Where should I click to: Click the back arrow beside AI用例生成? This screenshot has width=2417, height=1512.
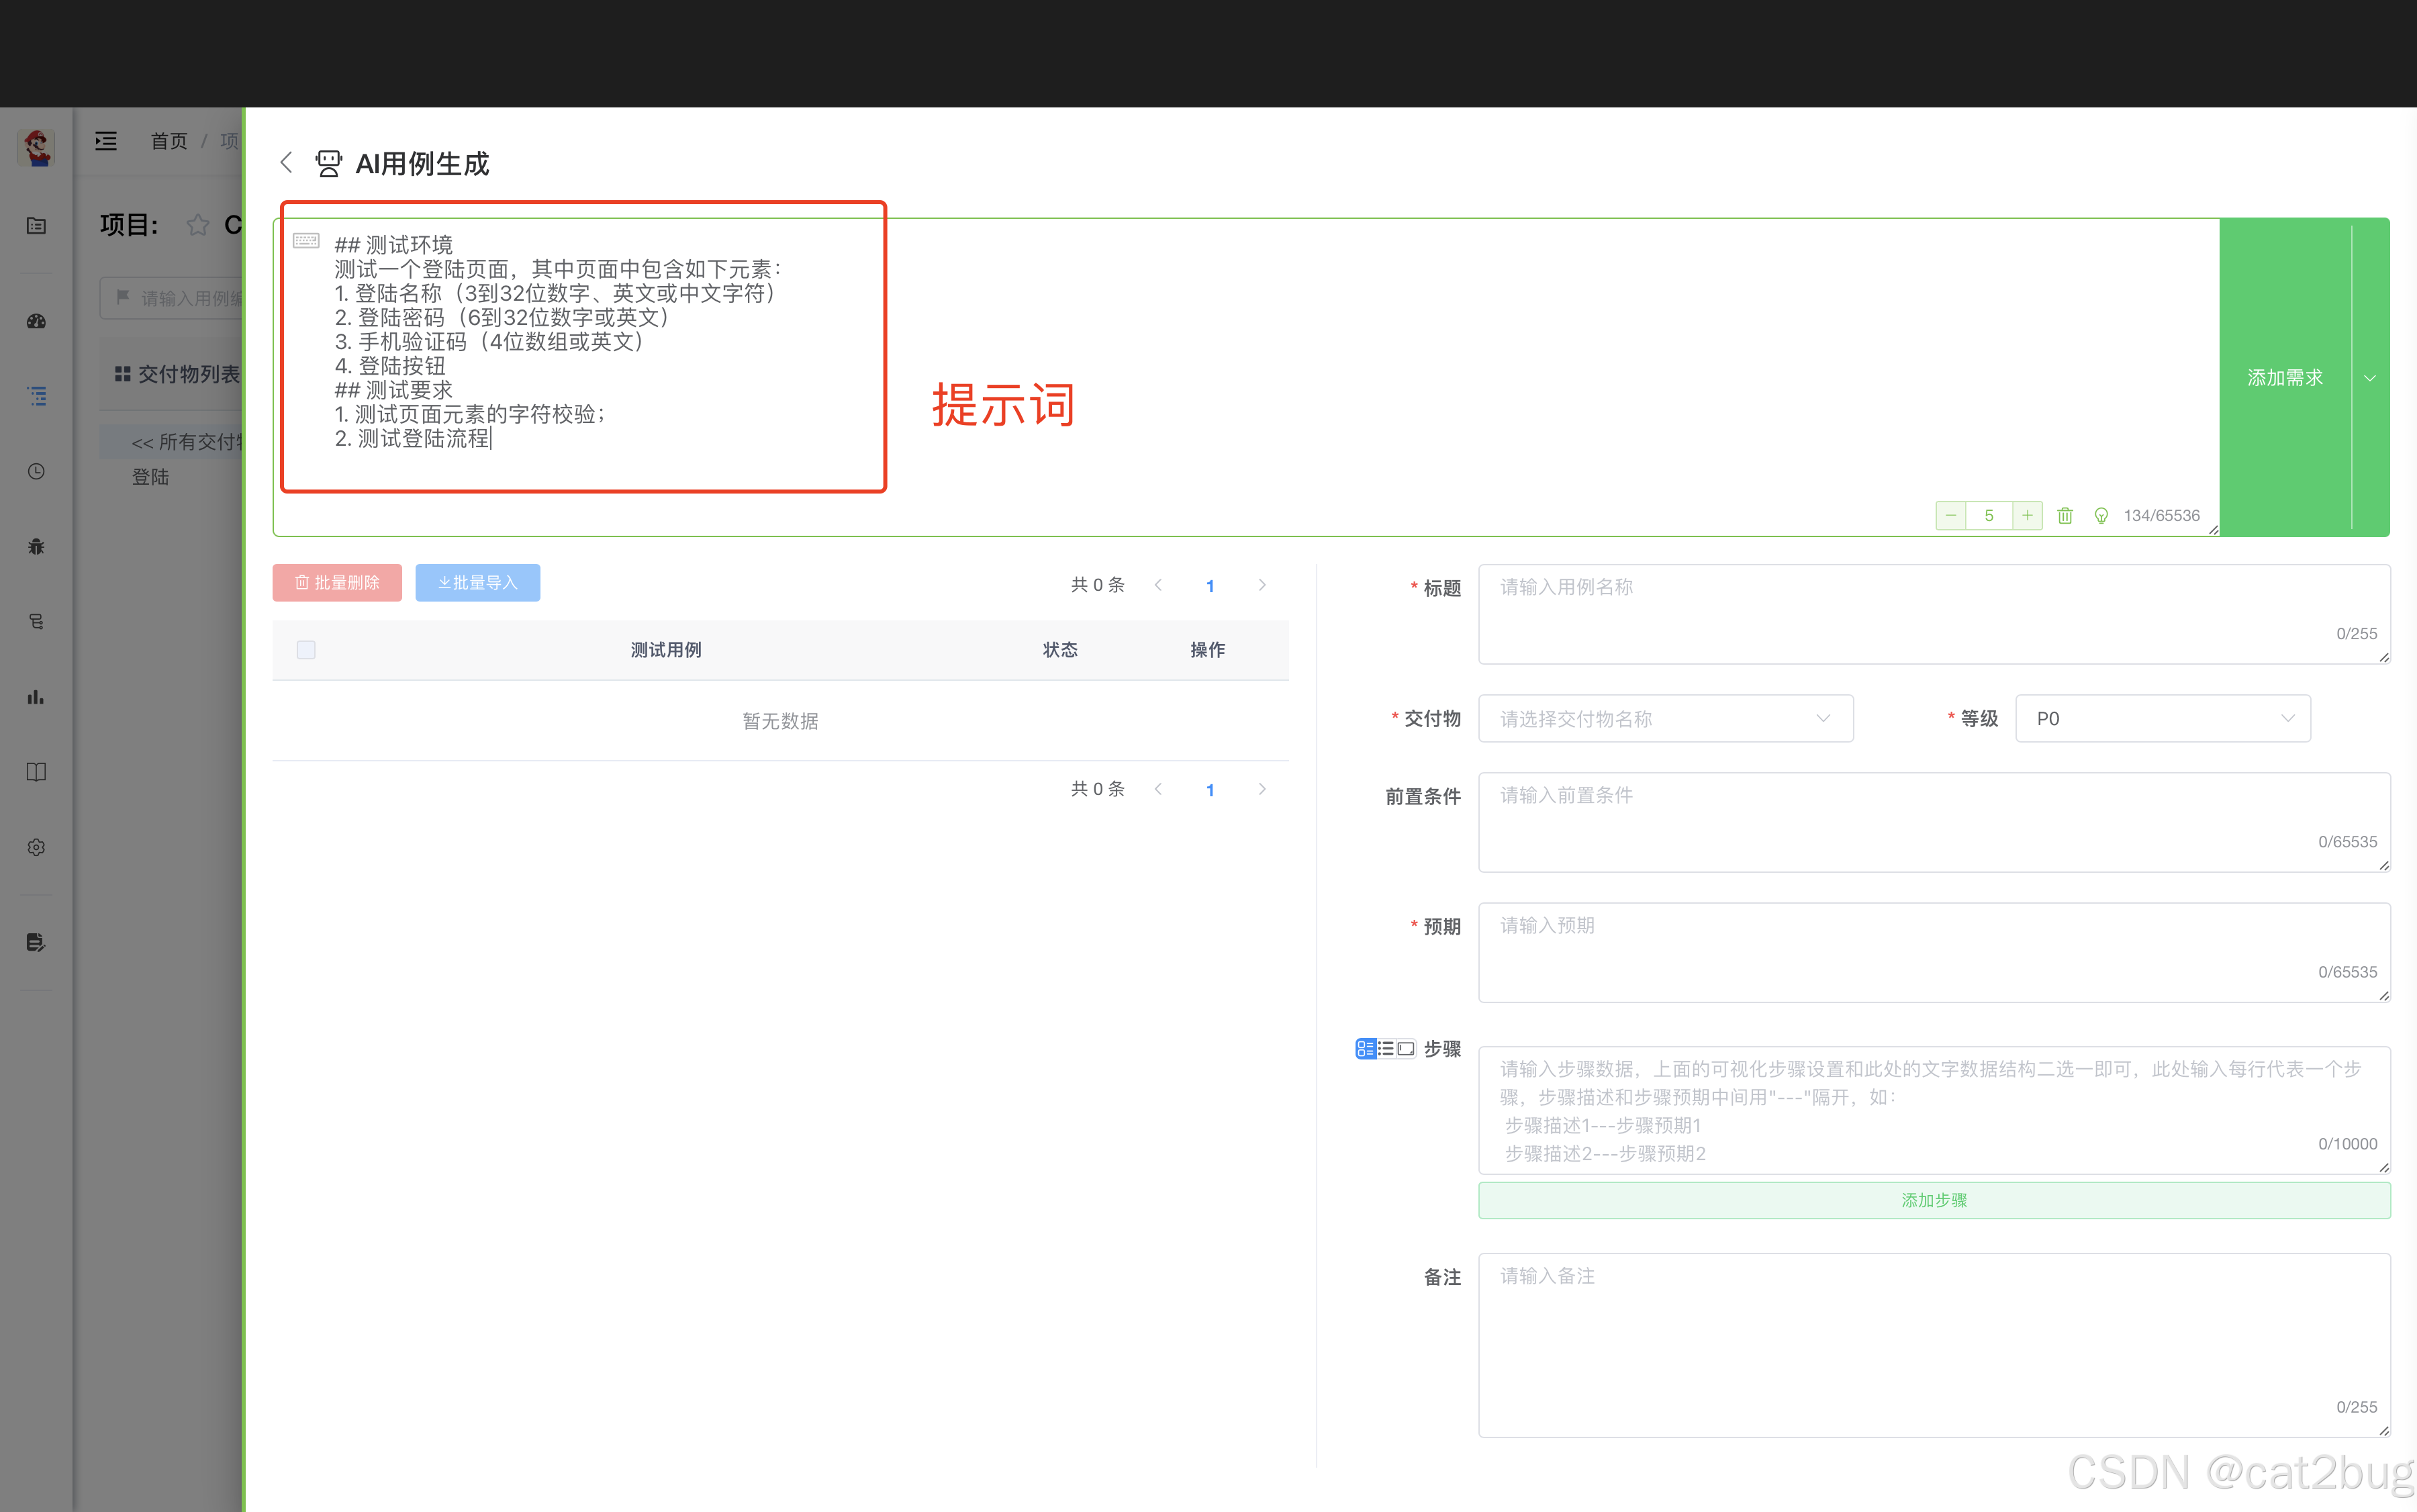(286, 162)
